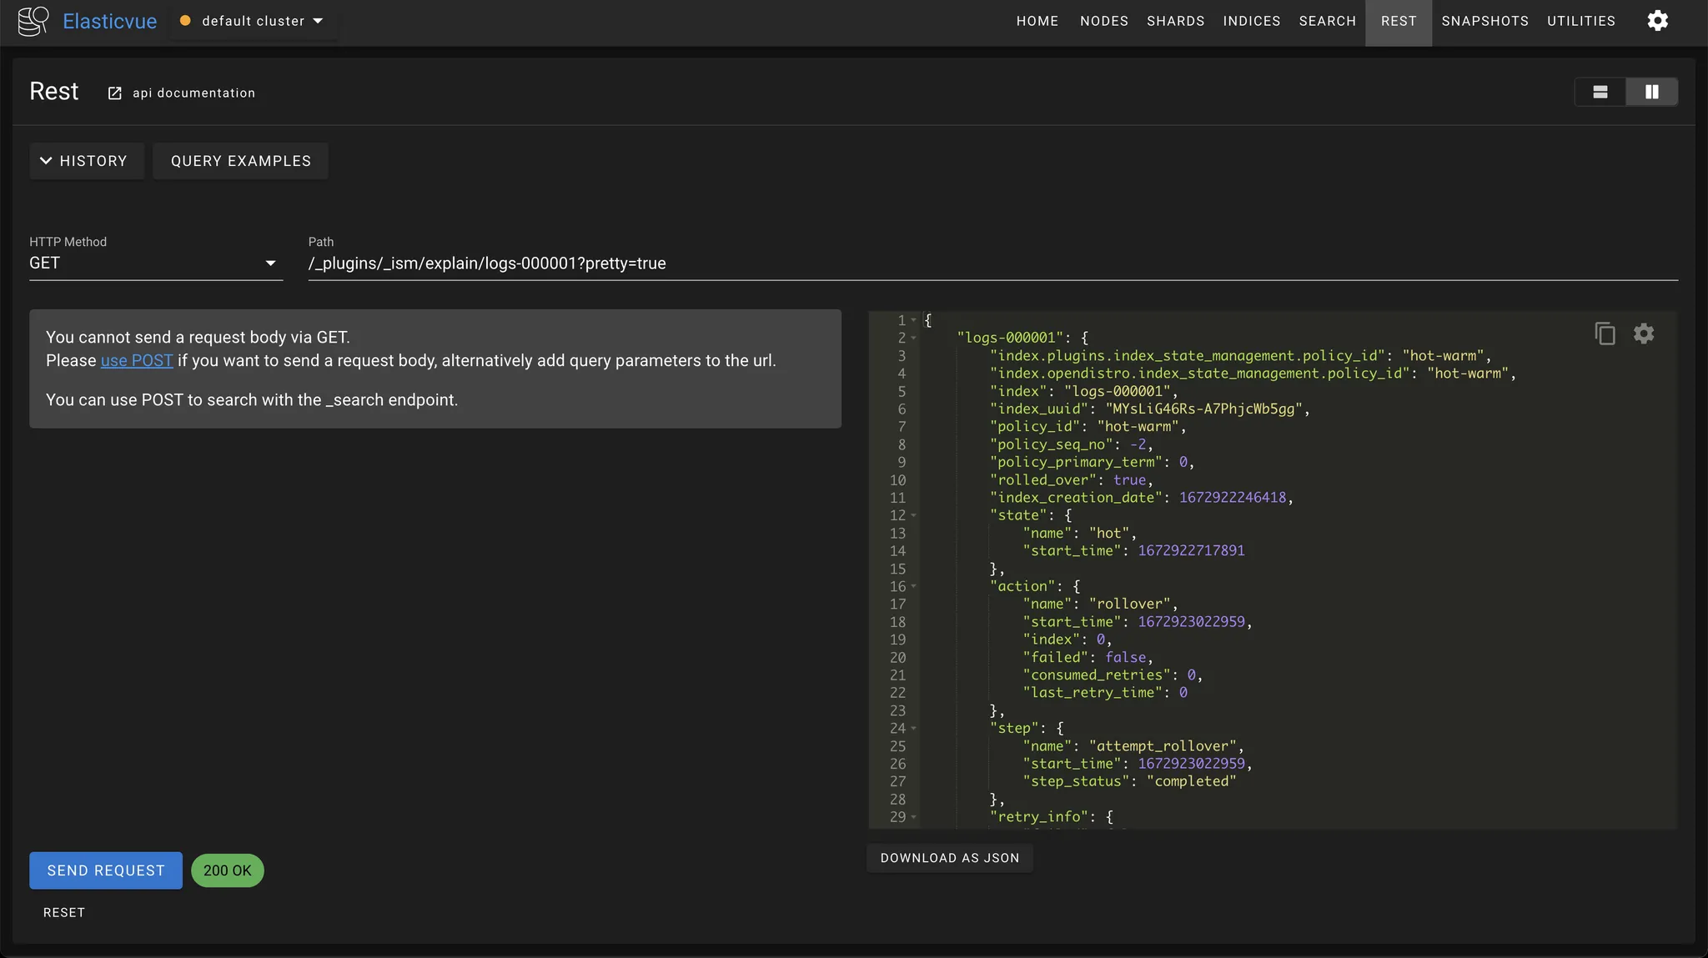Switch to the vertical split layout
1708x958 pixels.
point(1651,92)
